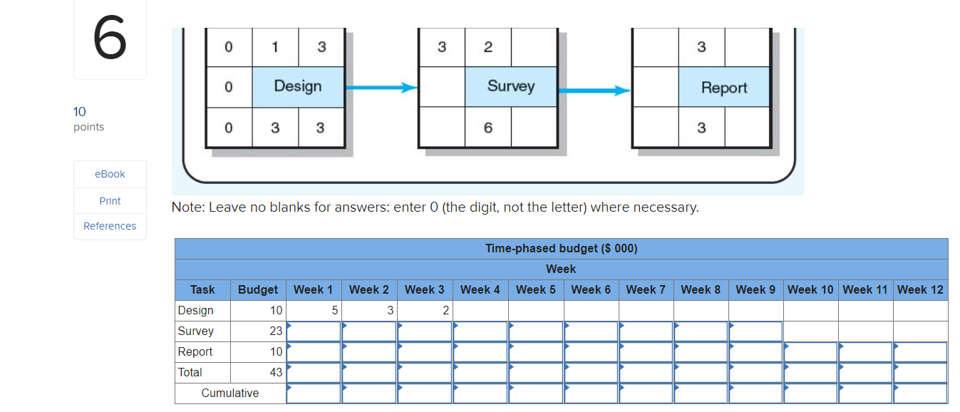960x412 pixels.
Task: Click the Print option
Action: click(110, 200)
